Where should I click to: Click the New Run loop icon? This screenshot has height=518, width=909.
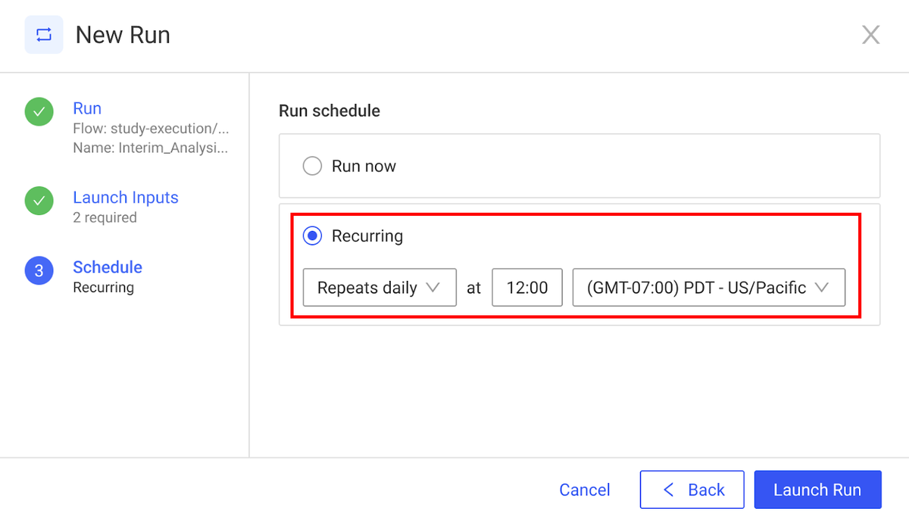[44, 35]
